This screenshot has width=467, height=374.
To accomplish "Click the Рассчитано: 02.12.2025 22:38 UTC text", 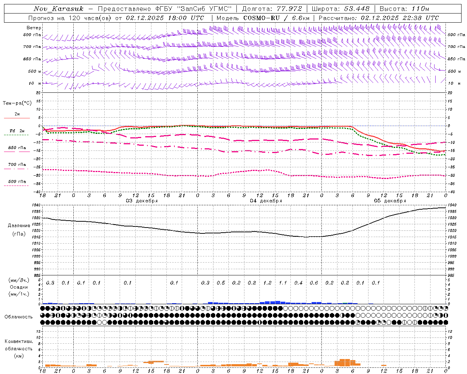I will point(379,18).
